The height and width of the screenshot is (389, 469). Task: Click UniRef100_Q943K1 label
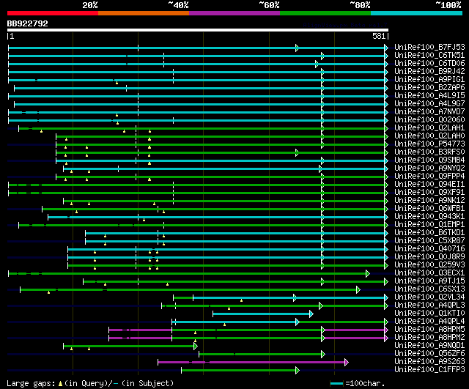click(429, 217)
